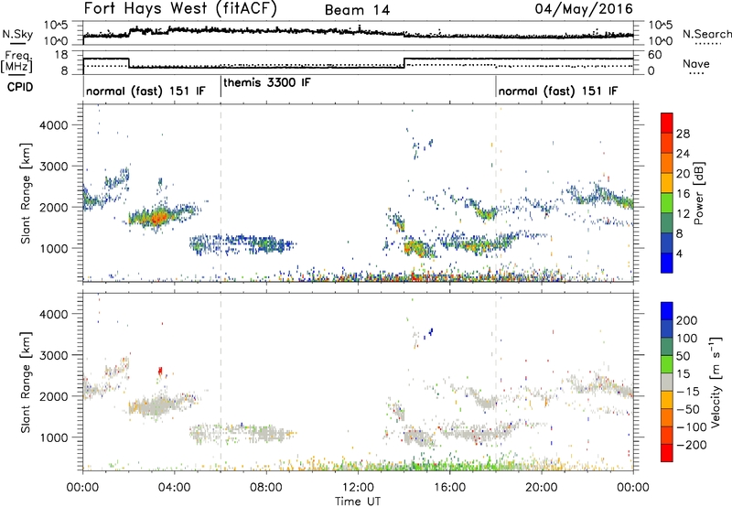Viewport: 732px width, 507px height.
Task: Click the '28' tick on power colorbar
Action: coord(683,134)
